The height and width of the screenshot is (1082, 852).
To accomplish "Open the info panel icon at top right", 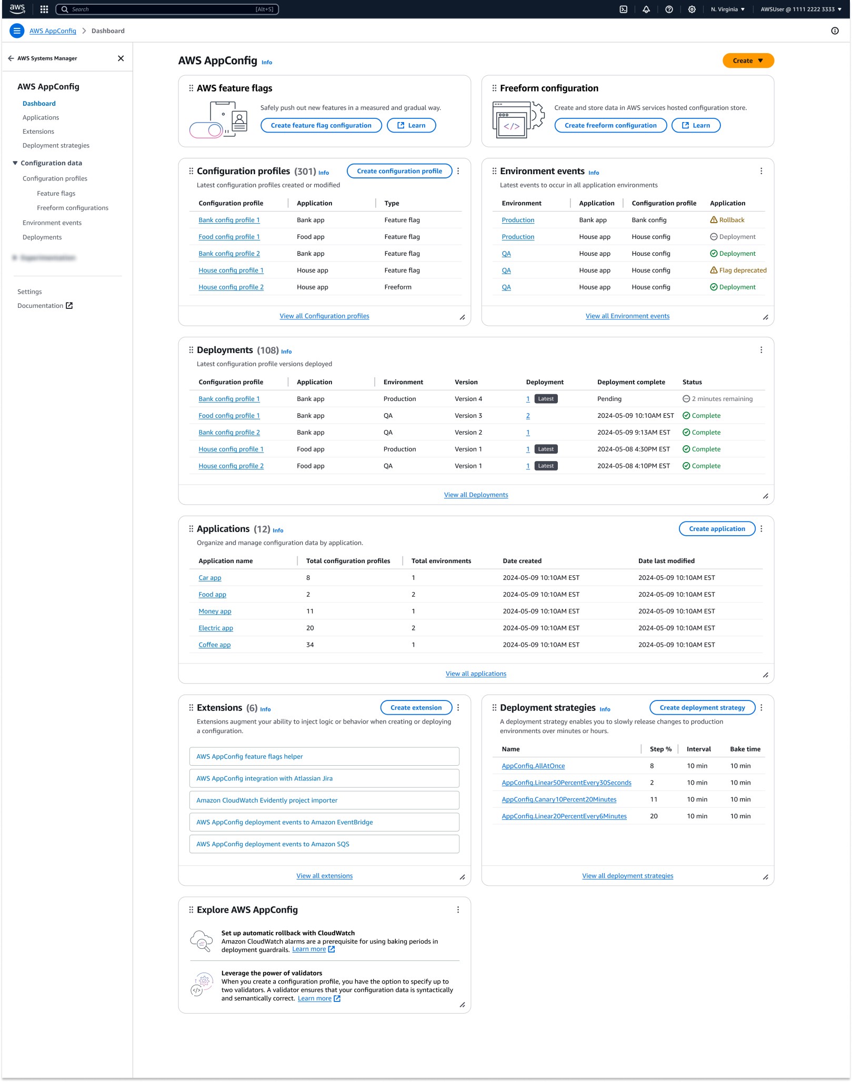I will tap(835, 31).
